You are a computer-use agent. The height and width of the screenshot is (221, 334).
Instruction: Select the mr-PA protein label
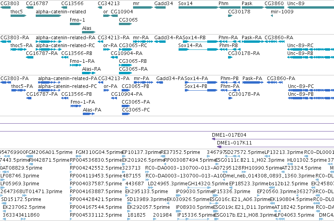tap(141, 79)
